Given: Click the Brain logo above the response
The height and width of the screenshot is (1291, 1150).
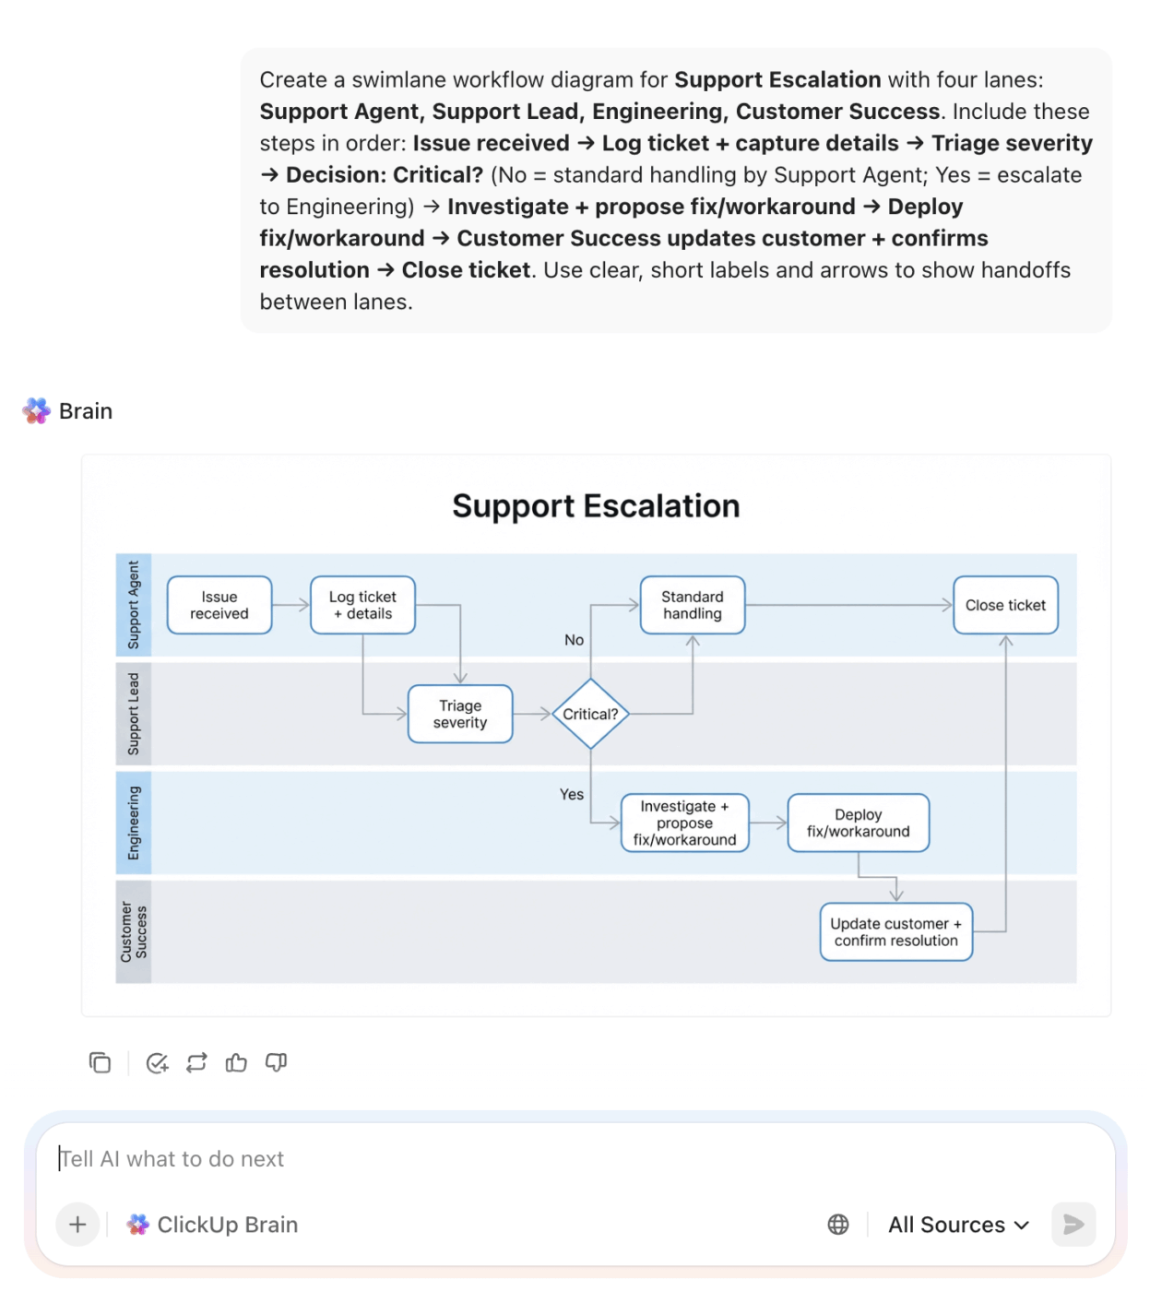Looking at the screenshot, I should (35, 410).
